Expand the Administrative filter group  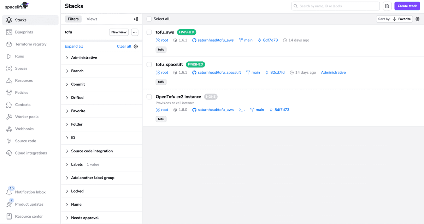pyautogui.click(x=84, y=57)
